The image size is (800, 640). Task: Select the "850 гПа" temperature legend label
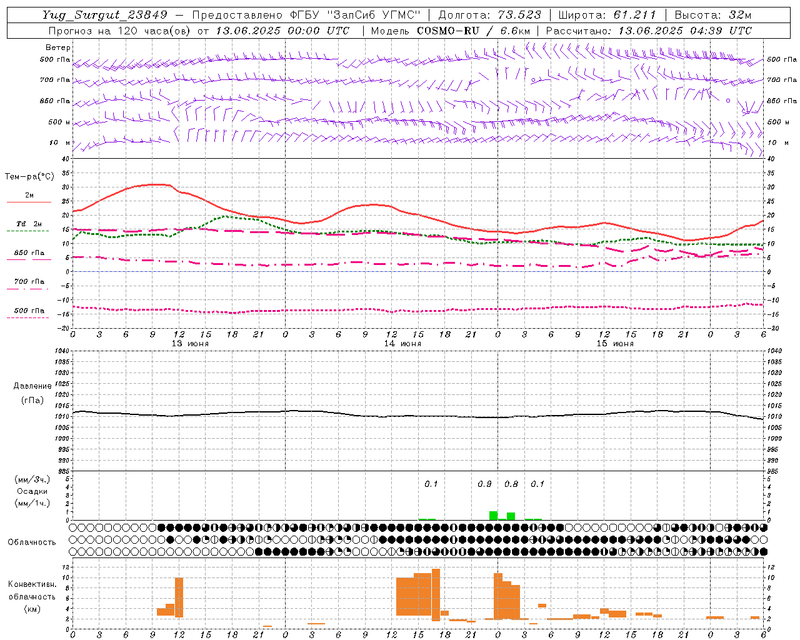[29, 253]
